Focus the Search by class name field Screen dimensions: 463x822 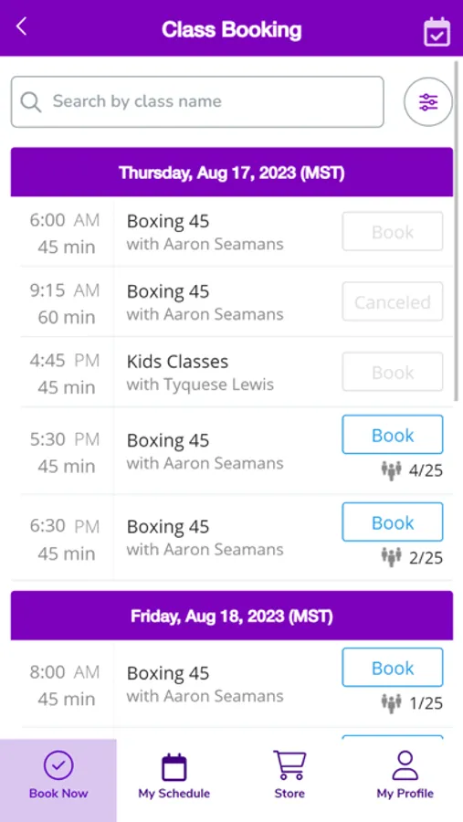[197, 101]
